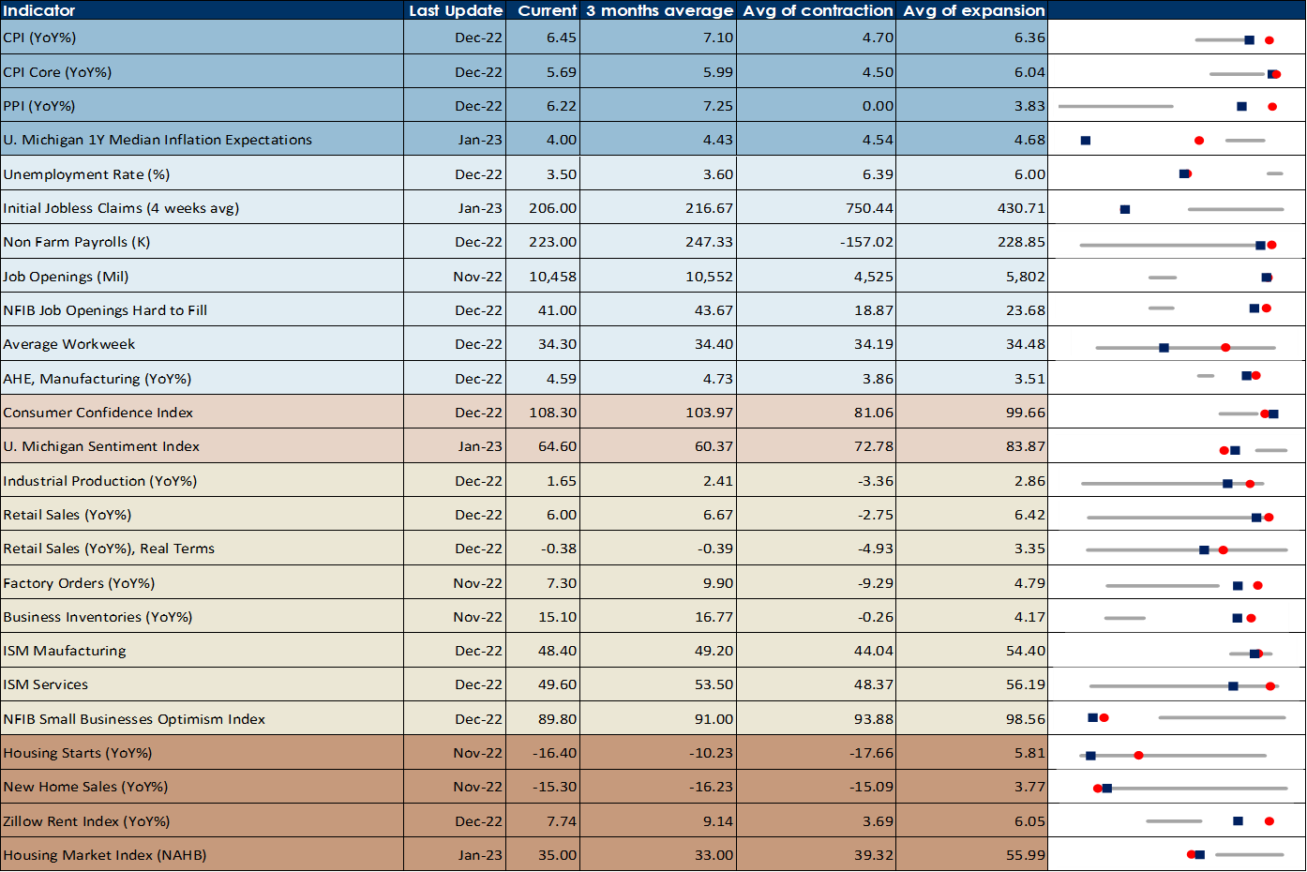
Task: Click the "Avg of expansion" column header
Action: [973, 10]
